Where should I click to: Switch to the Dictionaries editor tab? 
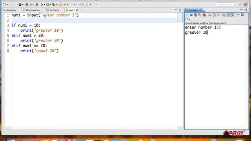31,10
